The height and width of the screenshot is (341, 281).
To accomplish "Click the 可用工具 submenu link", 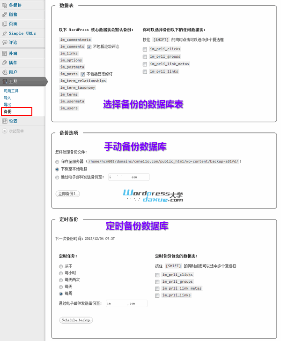I will 11,91.
